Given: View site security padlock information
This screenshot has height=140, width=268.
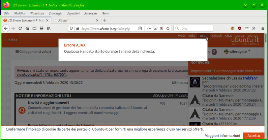Looking at the screenshot, I should coord(78,28).
